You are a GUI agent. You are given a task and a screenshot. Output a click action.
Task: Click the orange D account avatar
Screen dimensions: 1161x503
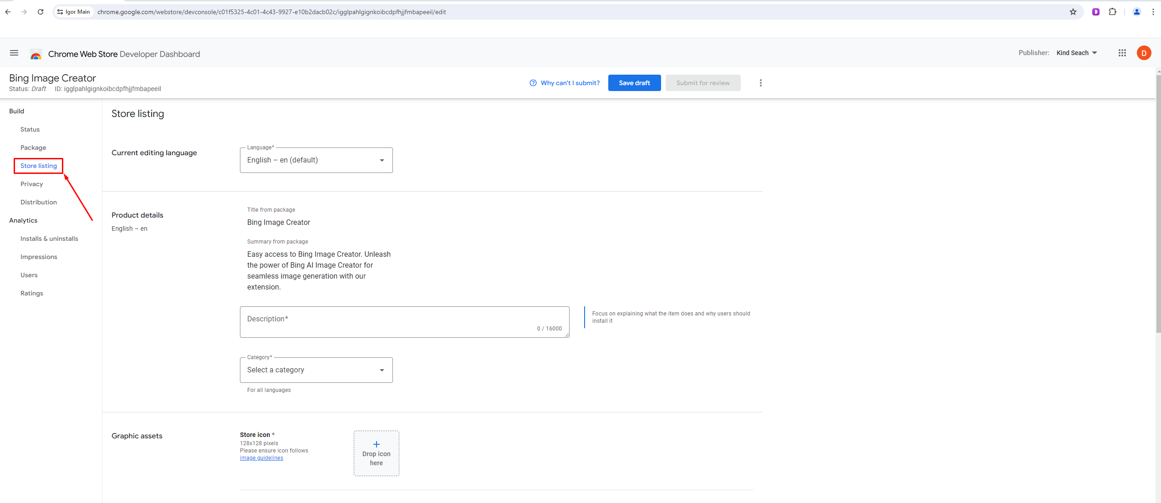tap(1144, 53)
